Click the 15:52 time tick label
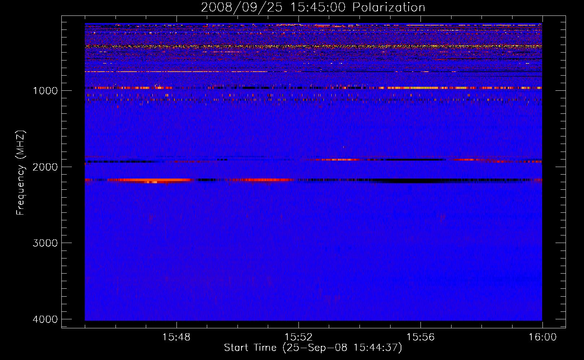The width and height of the screenshot is (584, 360). click(298, 337)
